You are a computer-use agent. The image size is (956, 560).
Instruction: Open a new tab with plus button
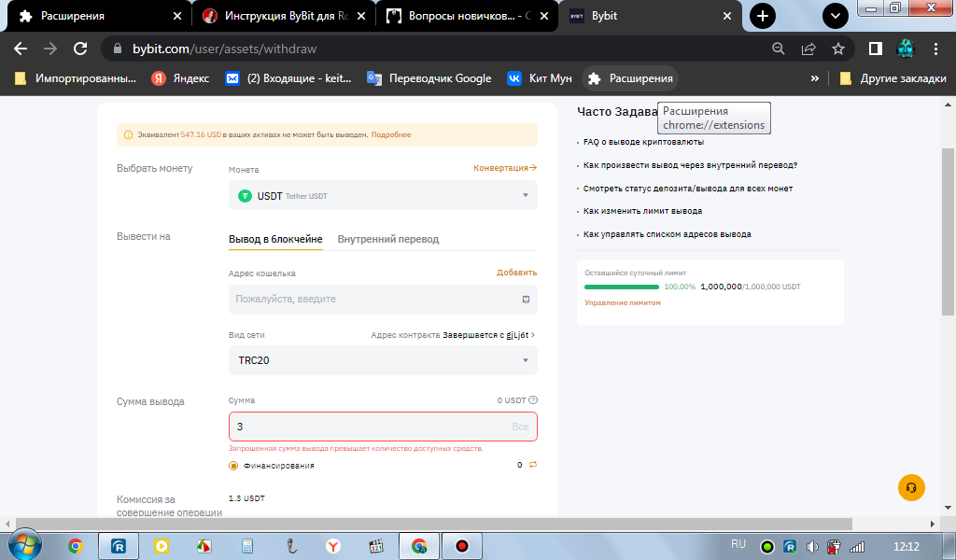click(x=763, y=16)
